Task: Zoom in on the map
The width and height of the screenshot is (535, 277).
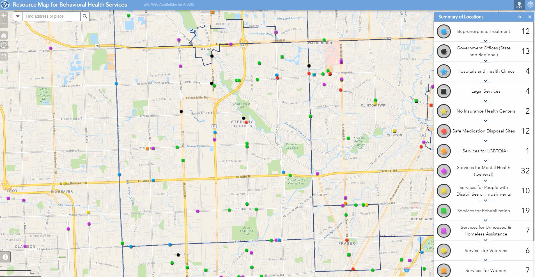Action: coord(3,16)
